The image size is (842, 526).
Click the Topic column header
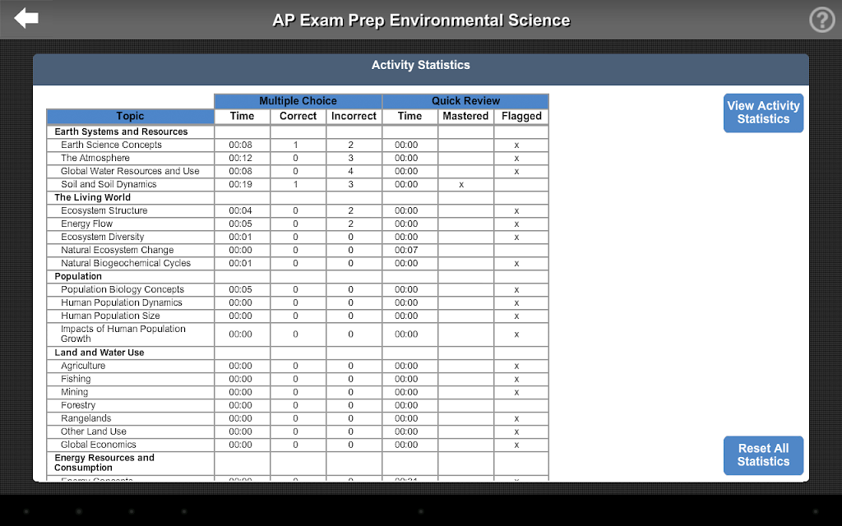[131, 117]
